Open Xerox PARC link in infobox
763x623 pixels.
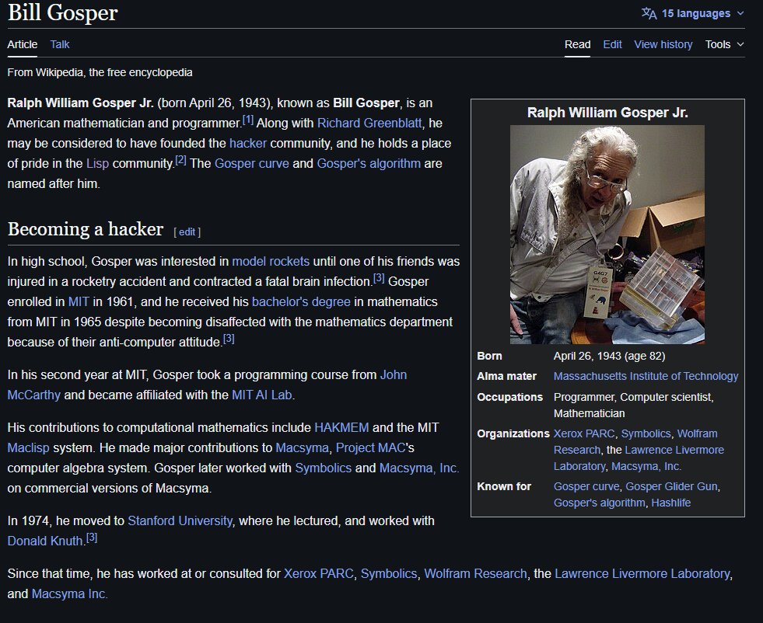pyautogui.click(x=584, y=433)
